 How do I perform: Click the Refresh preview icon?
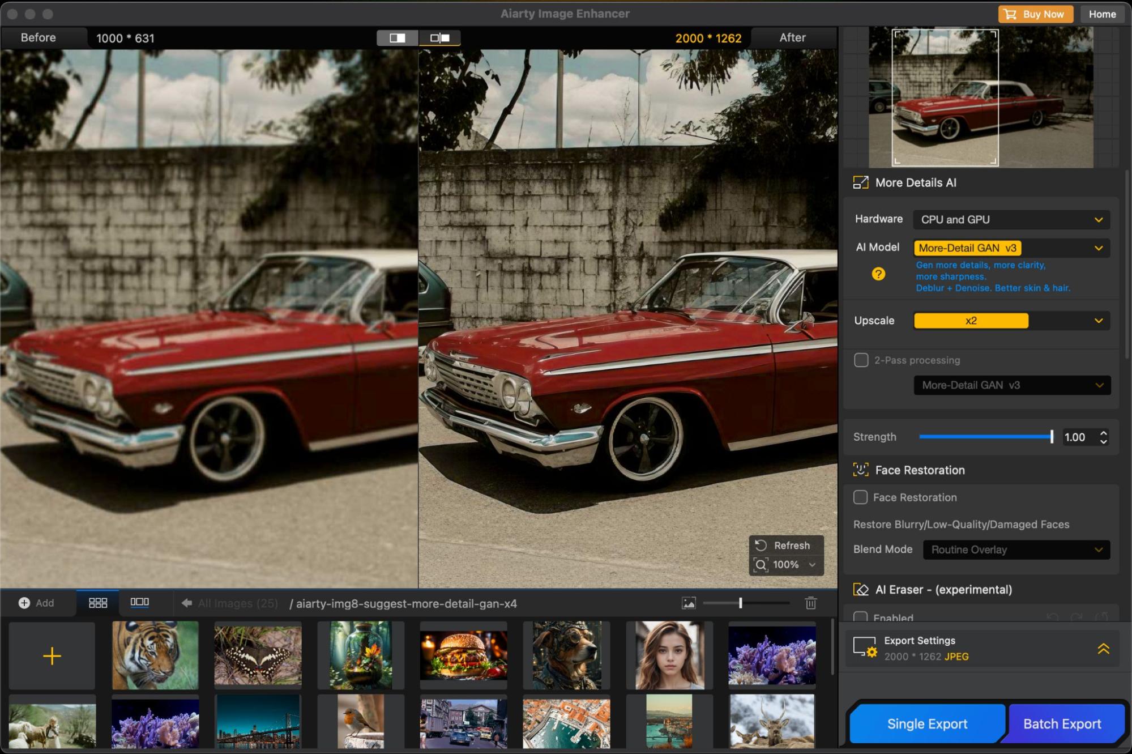click(x=761, y=545)
